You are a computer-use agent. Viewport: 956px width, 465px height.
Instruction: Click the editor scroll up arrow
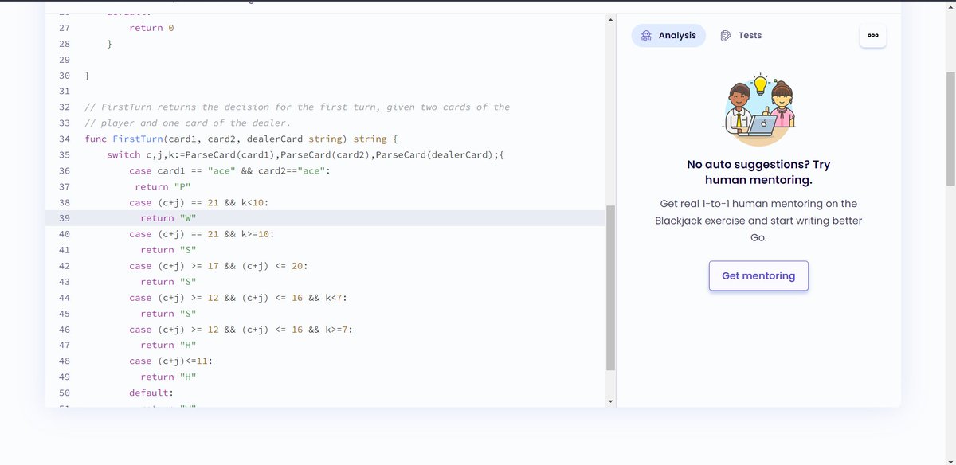point(611,20)
